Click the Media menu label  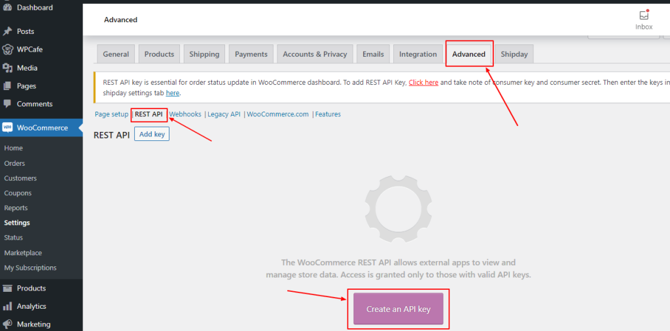(x=27, y=69)
